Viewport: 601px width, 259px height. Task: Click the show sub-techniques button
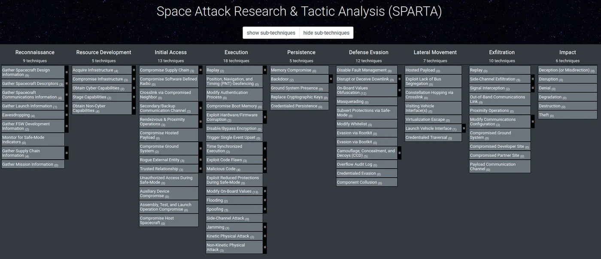[270, 32]
